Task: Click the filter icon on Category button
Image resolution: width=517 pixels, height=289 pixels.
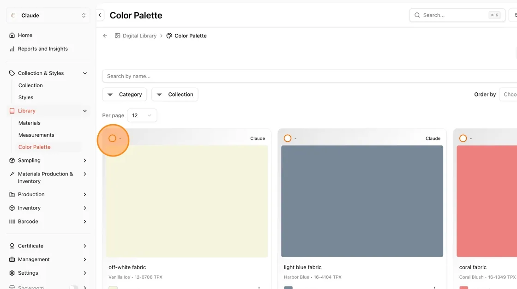Action: pyautogui.click(x=110, y=94)
